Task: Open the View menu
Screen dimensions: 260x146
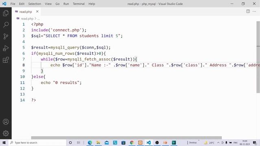Action: [48, 4]
